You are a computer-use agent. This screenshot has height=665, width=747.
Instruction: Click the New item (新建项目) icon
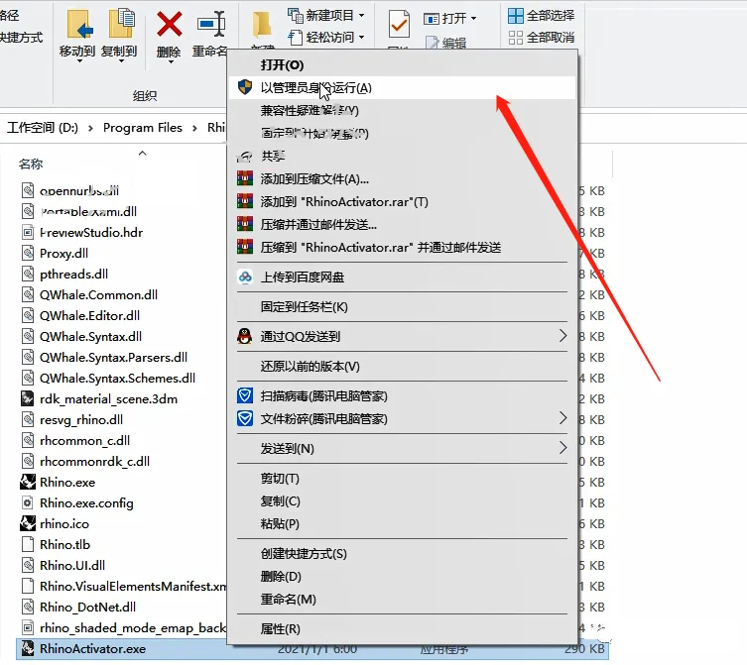click(295, 15)
